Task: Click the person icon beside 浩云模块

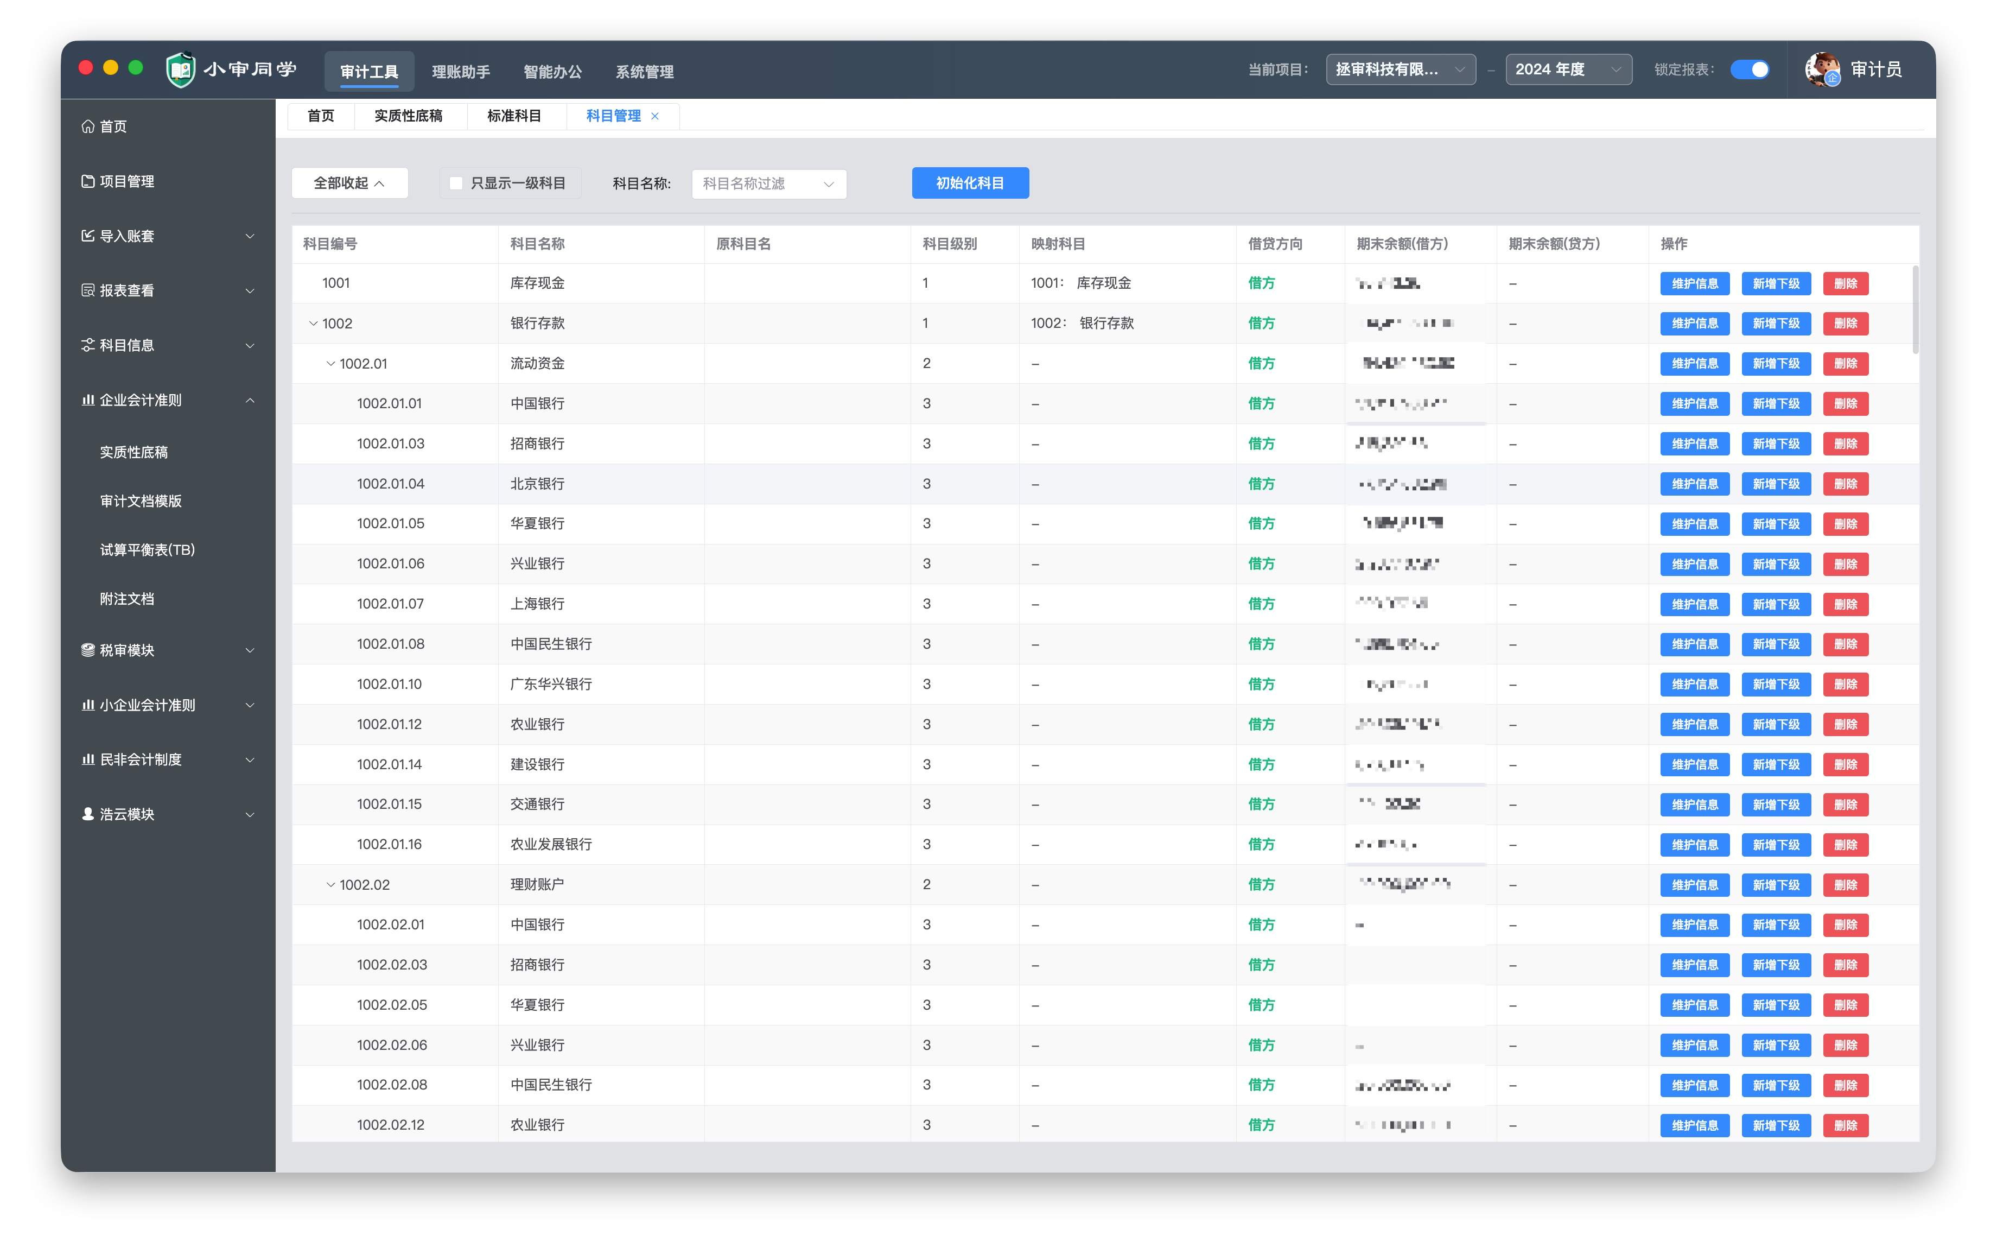Action: 88,814
